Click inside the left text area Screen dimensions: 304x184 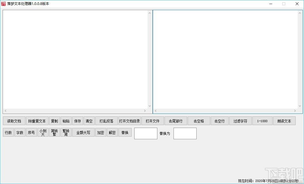75,59
